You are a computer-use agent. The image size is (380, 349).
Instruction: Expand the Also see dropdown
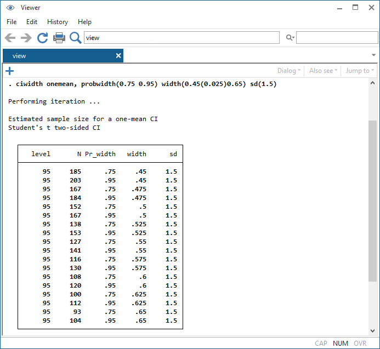click(323, 71)
